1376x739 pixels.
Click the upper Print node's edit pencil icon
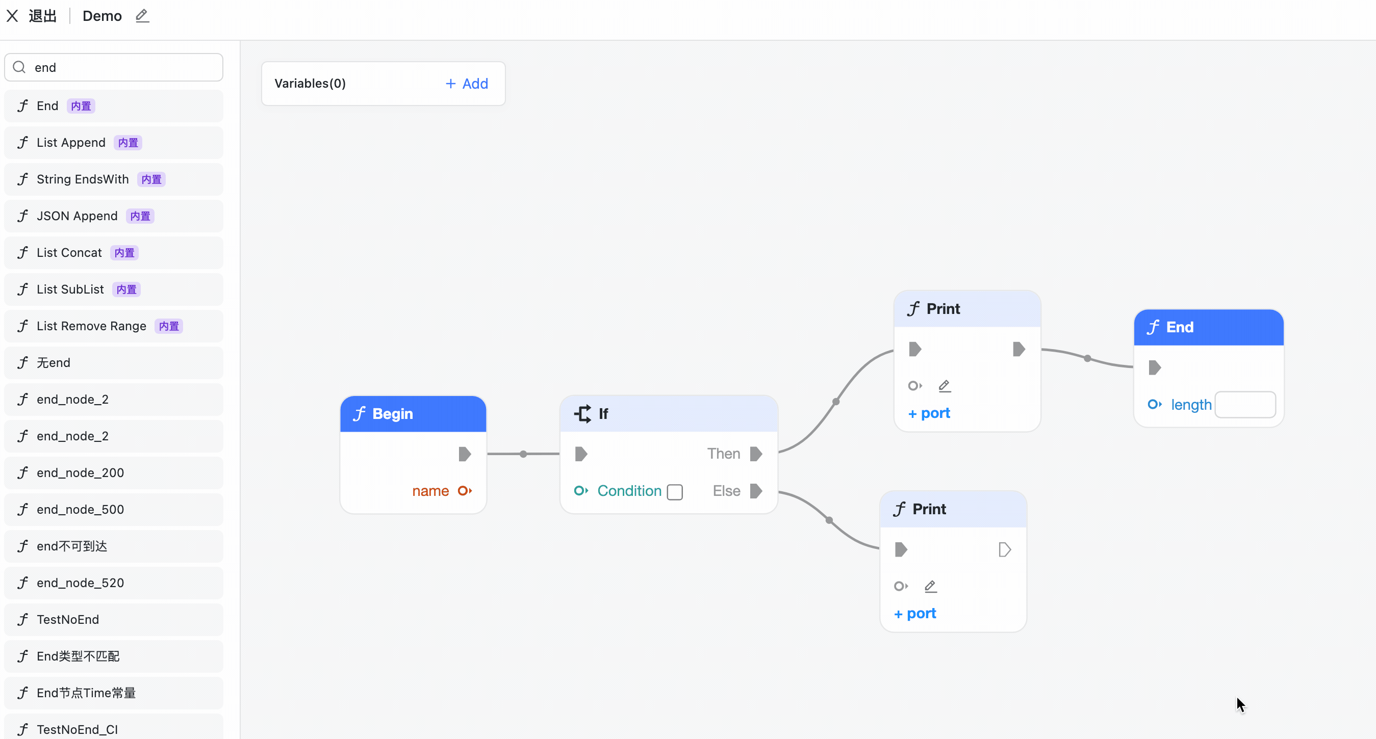(945, 386)
